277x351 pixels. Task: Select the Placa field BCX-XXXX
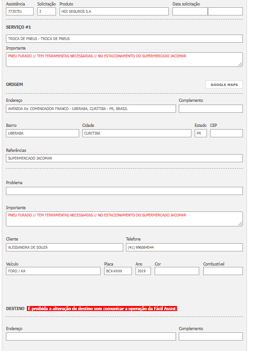point(118,271)
